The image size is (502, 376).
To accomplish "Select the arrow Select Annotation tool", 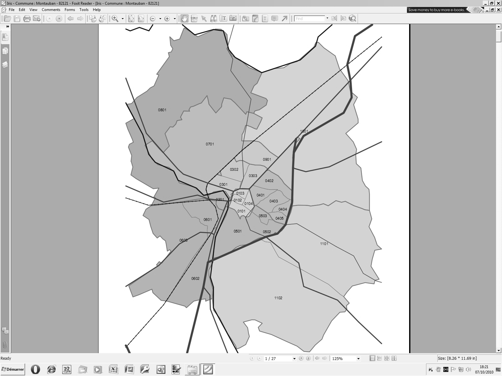I will tap(204, 18).
